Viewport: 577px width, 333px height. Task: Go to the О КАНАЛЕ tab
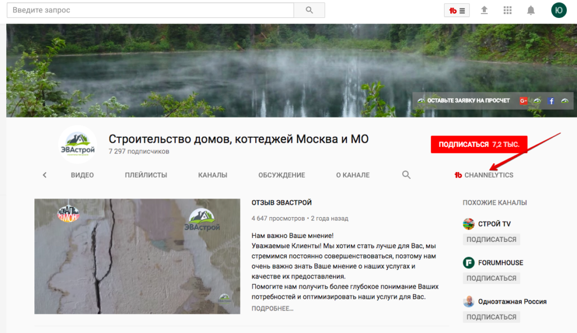(353, 175)
